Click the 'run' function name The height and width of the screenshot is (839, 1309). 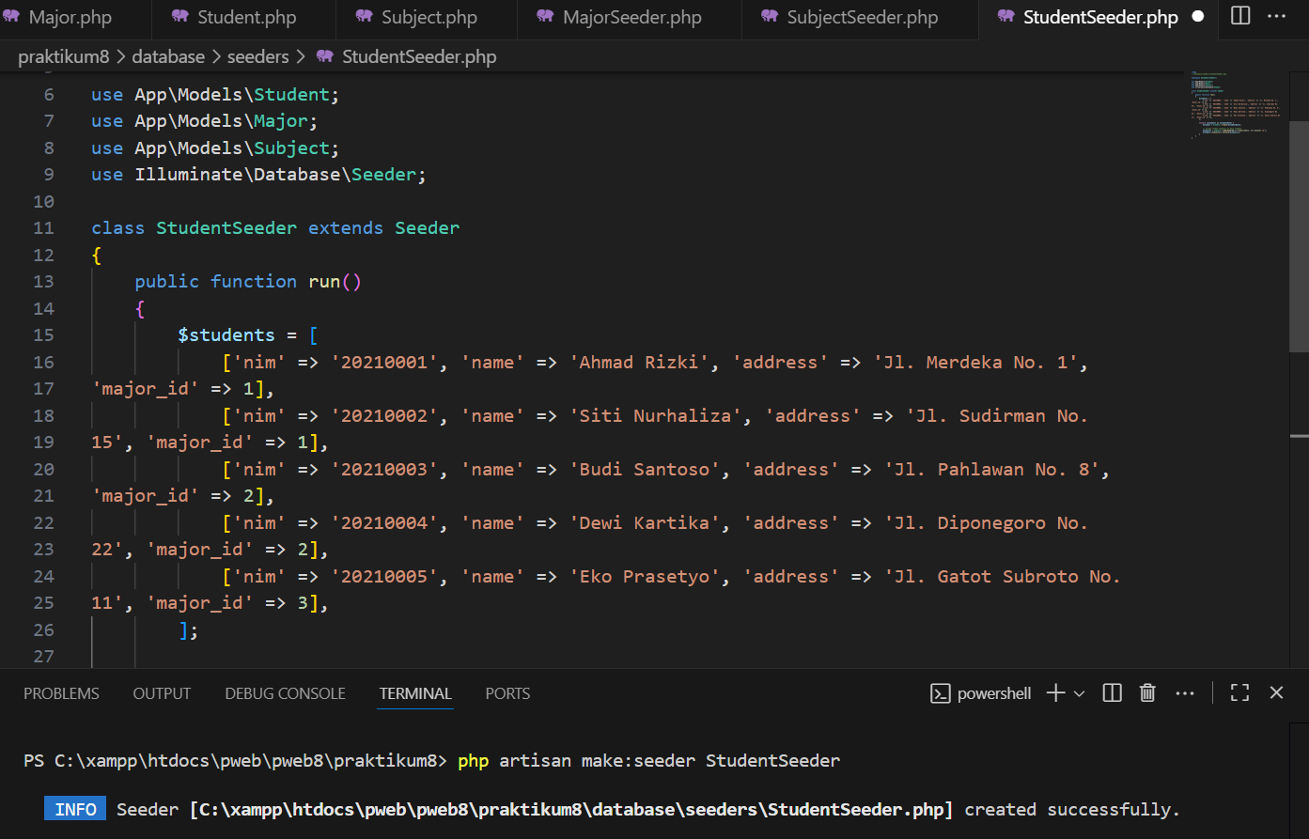324,282
